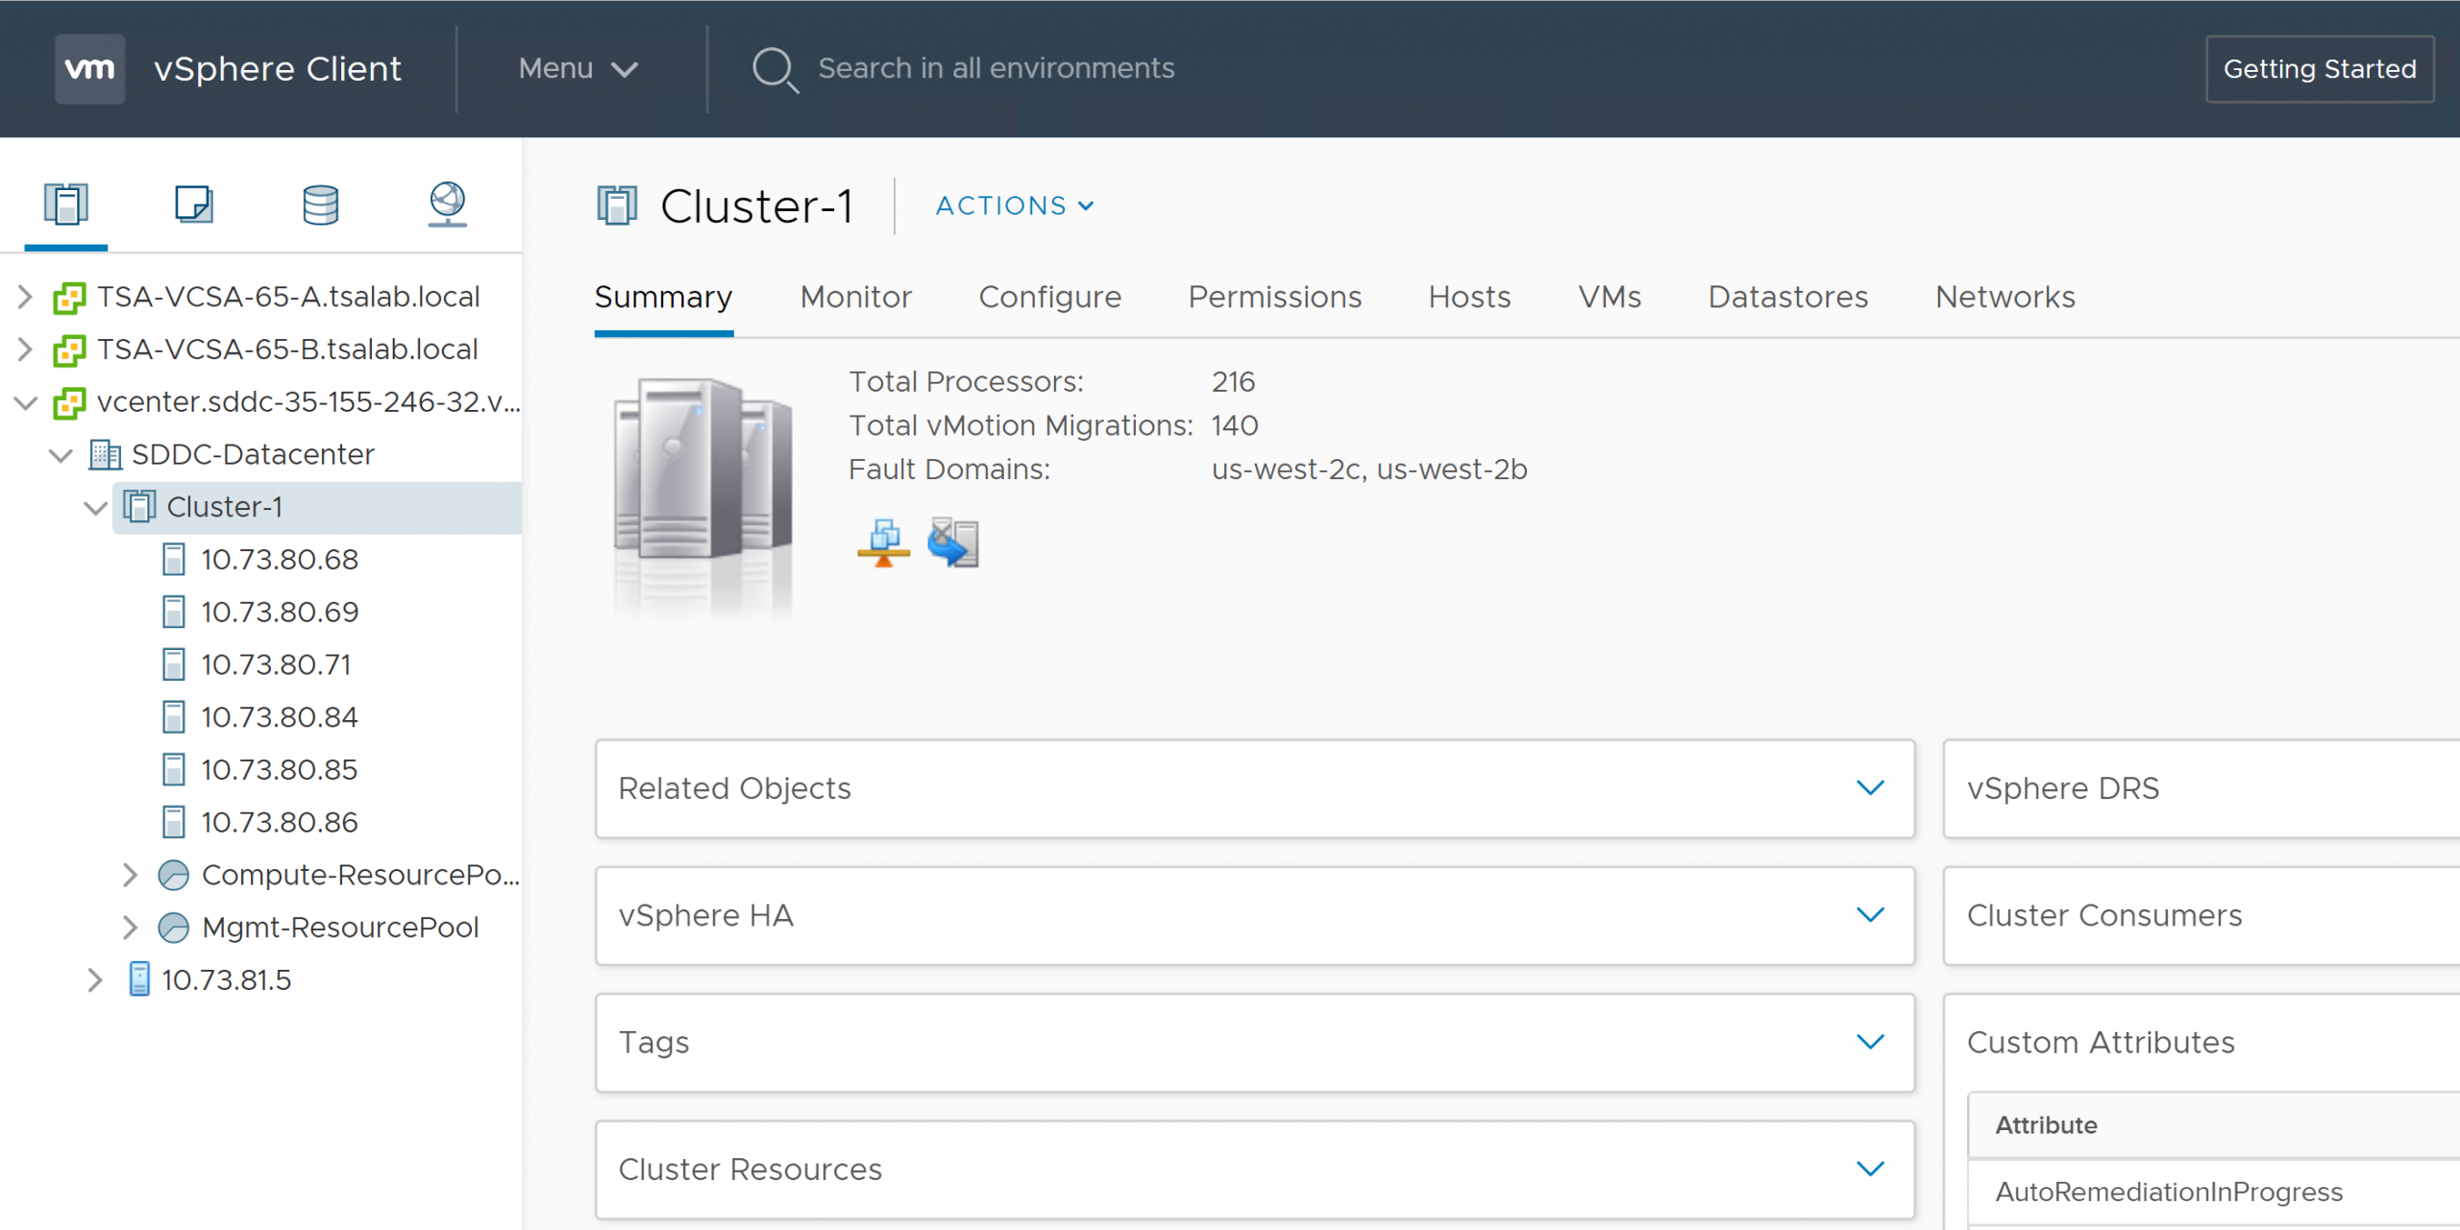Expand TSA-VCSA-65-A.tsalab.local tree node
The height and width of the screenshot is (1230, 2460).
coord(26,297)
